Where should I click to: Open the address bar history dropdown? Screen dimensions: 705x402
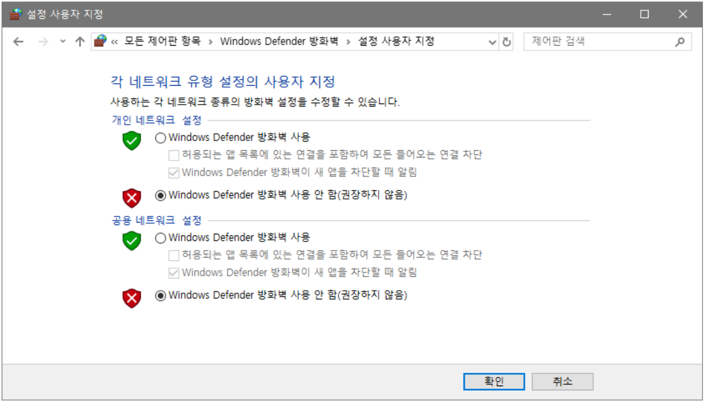click(493, 42)
